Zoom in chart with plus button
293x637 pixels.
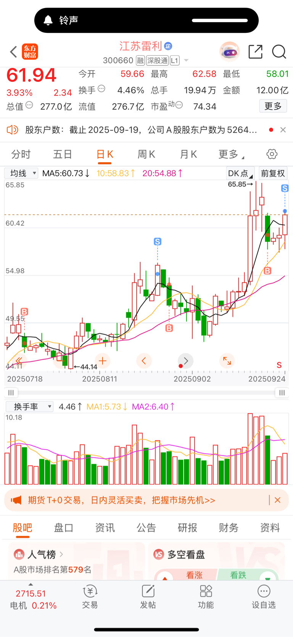(x=102, y=360)
